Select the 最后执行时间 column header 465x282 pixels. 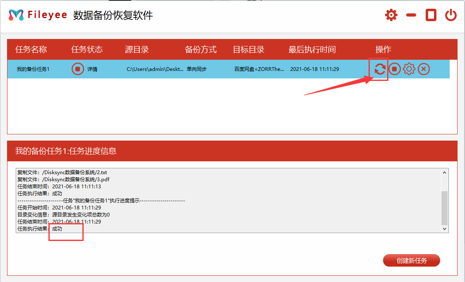click(x=312, y=50)
